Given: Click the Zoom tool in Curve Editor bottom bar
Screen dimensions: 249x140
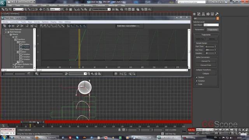Looking at the screenshot, I should point(130,74).
